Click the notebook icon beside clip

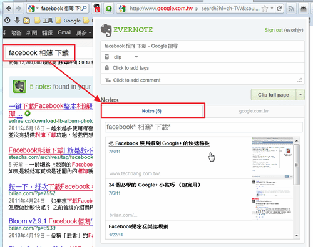(107, 57)
